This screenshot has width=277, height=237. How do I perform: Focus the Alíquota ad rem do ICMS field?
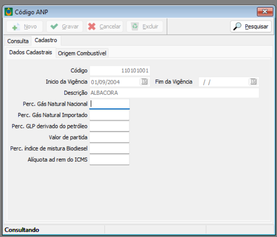pyautogui.click(x=110, y=160)
